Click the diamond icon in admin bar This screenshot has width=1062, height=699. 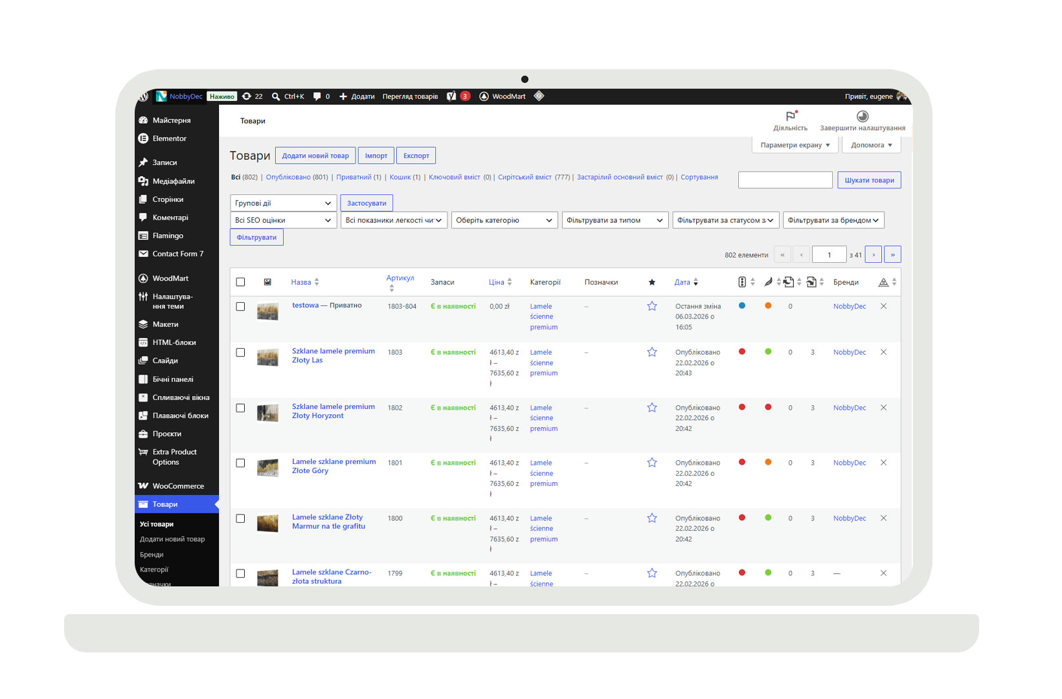(x=539, y=96)
